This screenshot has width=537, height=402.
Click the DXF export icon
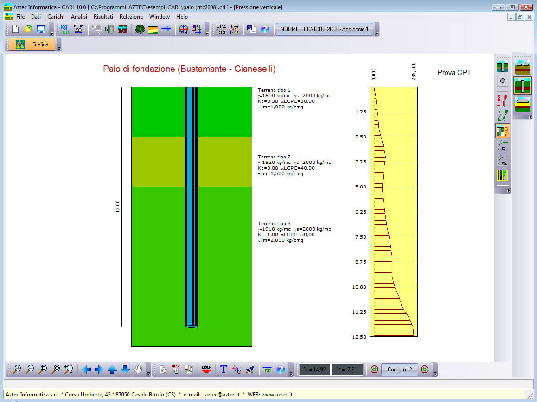[x=206, y=369]
